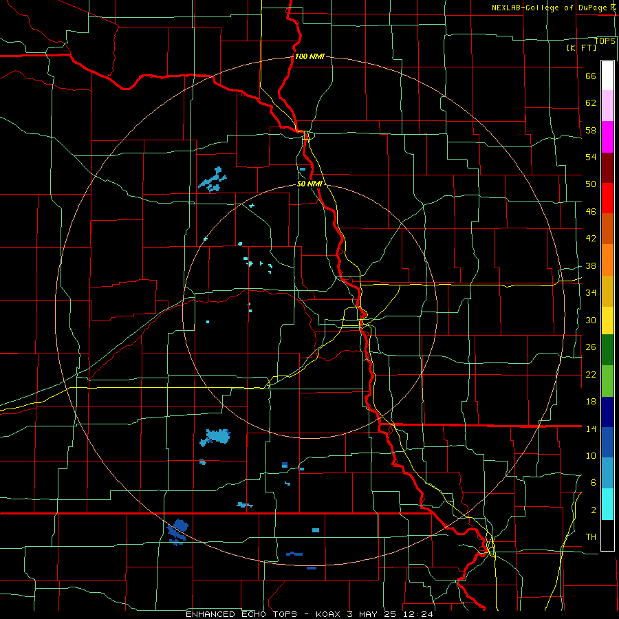Click the bright red legend color band
This screenshot has width=619, height=619.
tap(607, 198)
